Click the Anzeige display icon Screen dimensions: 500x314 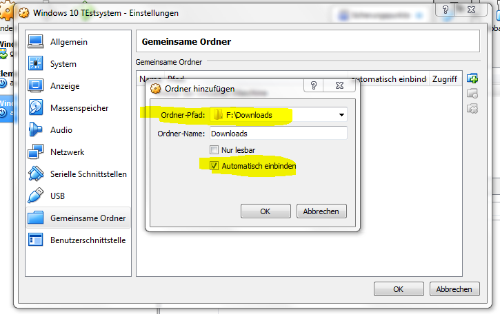tap(36, 86)
